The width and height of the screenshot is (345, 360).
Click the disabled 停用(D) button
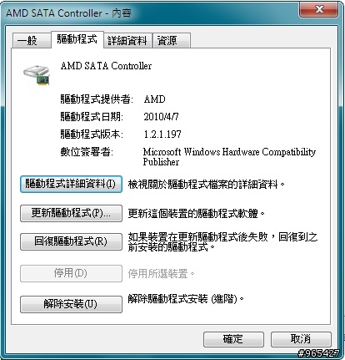[71, 273]
